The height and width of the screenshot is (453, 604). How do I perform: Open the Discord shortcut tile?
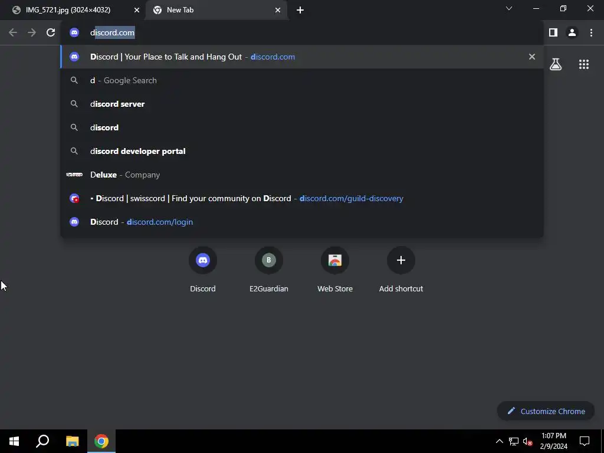[203, 270]
